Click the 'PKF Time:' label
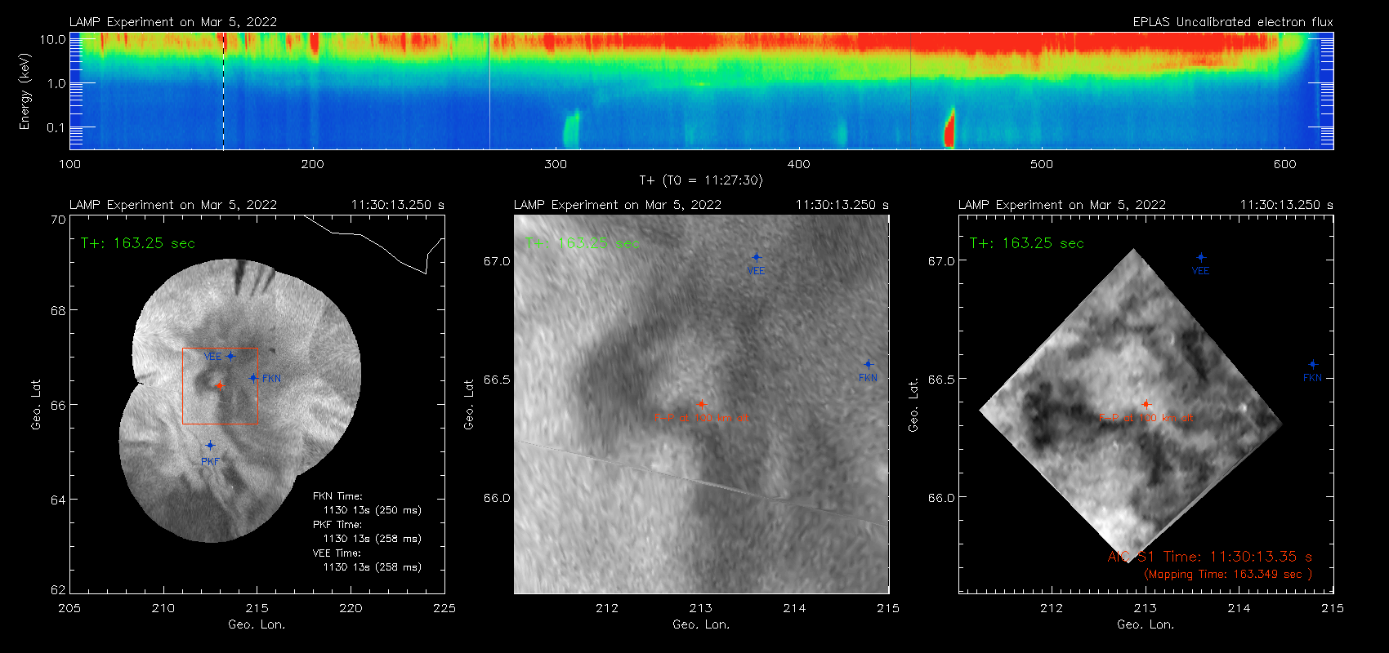1389x653 pixels. point(337,525)
